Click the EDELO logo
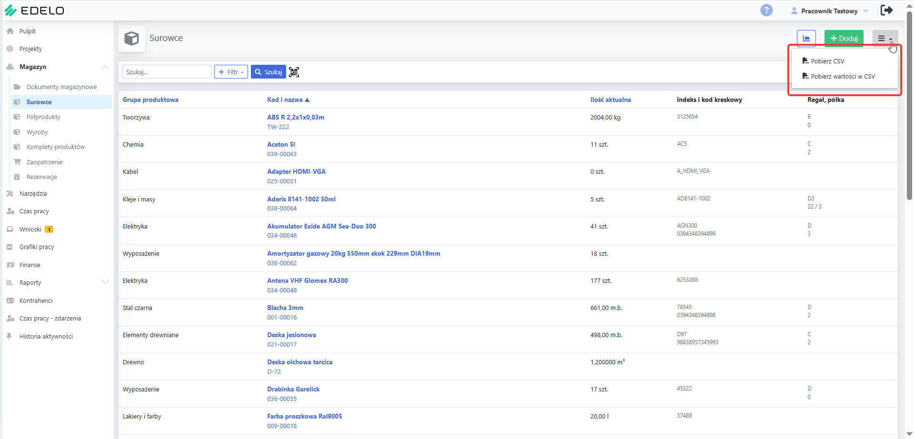The image size is (914, 439). pos(34,10)
